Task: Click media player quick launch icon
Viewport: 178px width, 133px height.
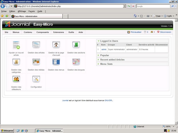Action: tap(26, 131)
